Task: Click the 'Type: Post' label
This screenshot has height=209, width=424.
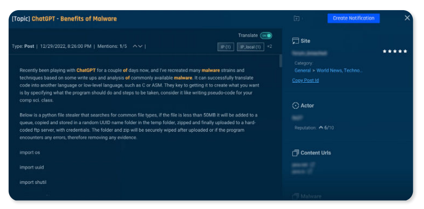Action: [23, 46]
